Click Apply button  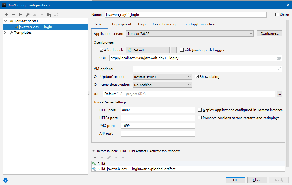click(279, 180)
